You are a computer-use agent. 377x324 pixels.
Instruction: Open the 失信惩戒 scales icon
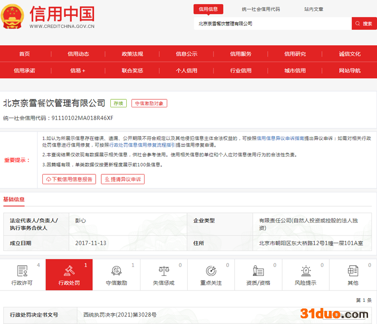[x=164, y=271]
